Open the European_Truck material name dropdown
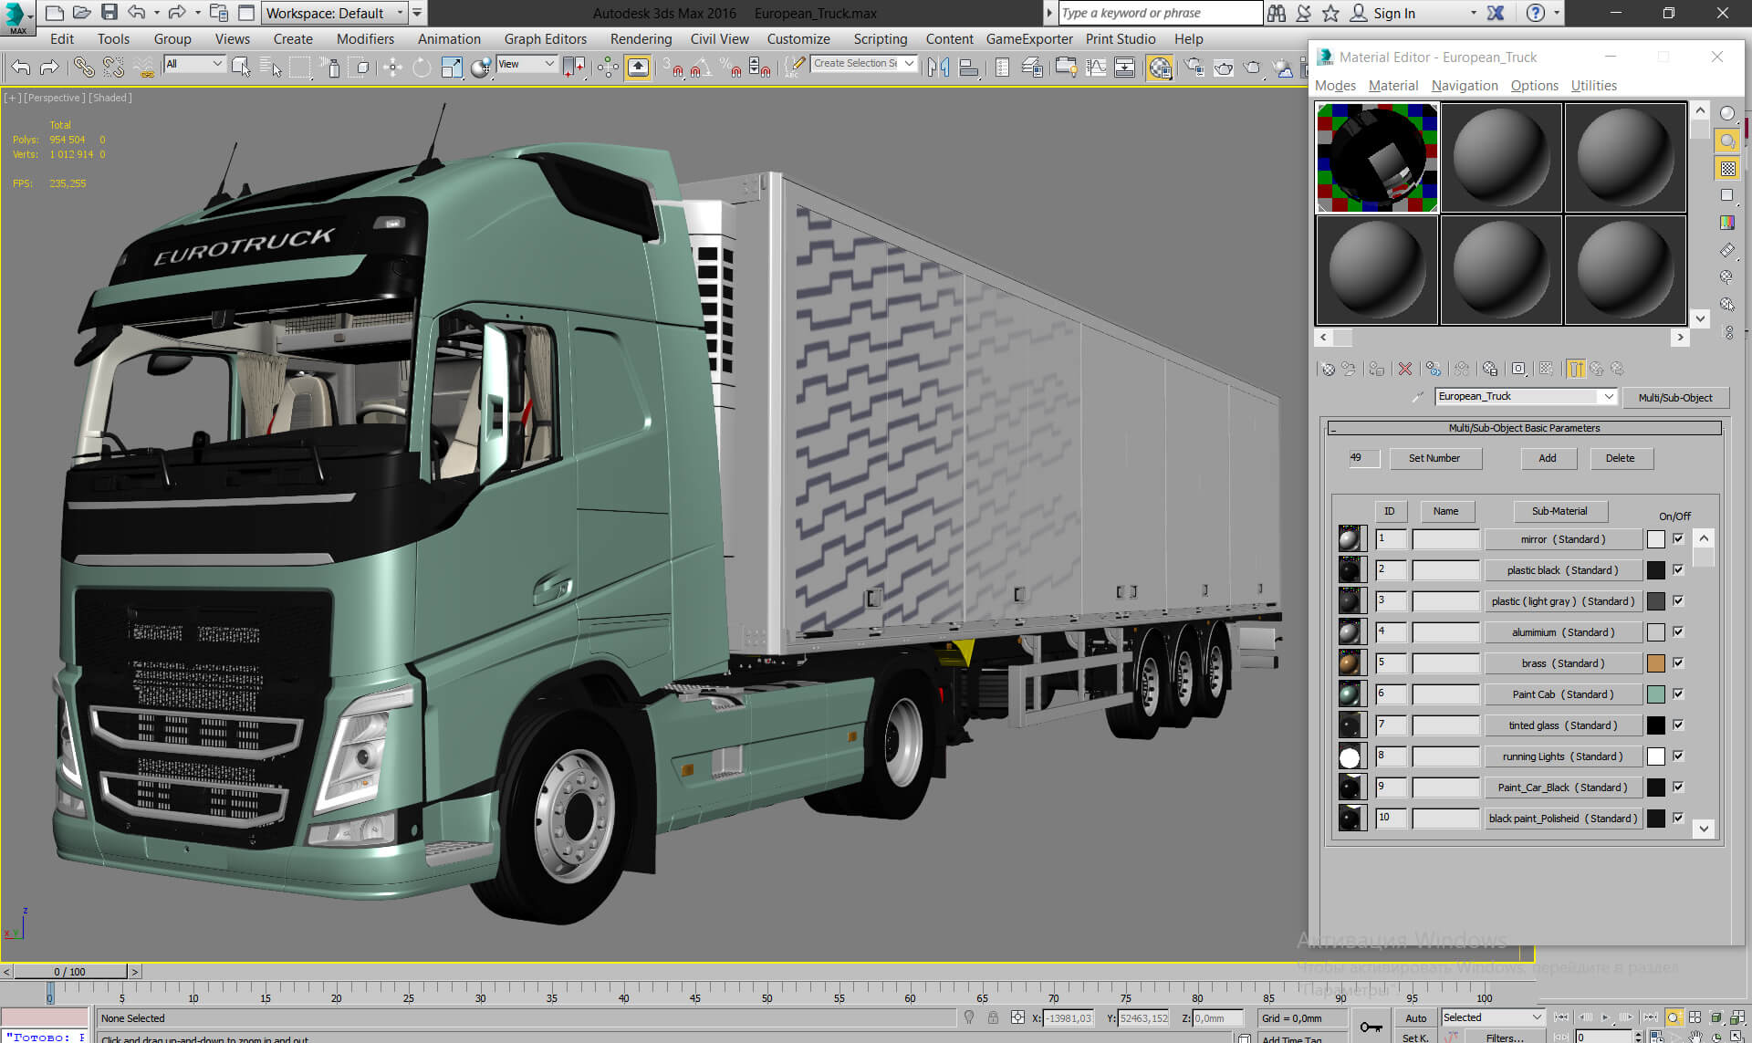Image resolution: width=1752 pixels, height=1043 pixels. (x=1527, y=397)
